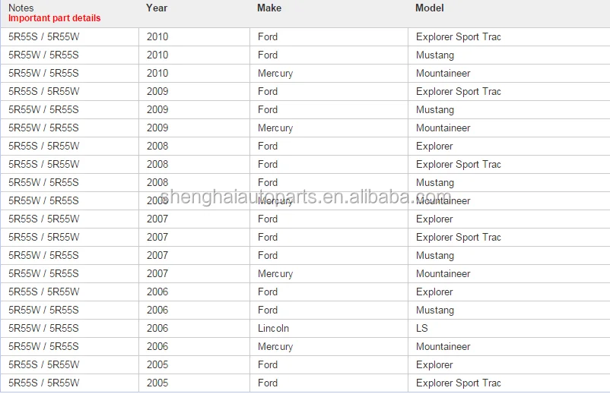This screenshot has height=394, width=610.
Task: Click Mercury in the 2009 row
Action: click(275, 128)
